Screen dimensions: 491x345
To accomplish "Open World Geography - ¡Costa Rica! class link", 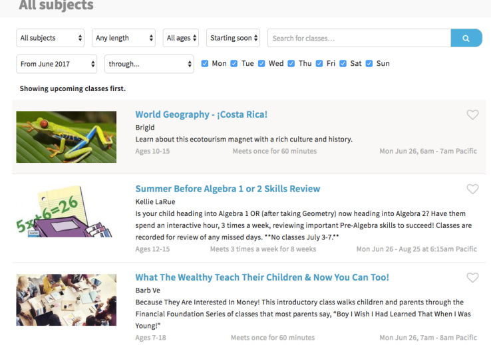I will (202, 114).
